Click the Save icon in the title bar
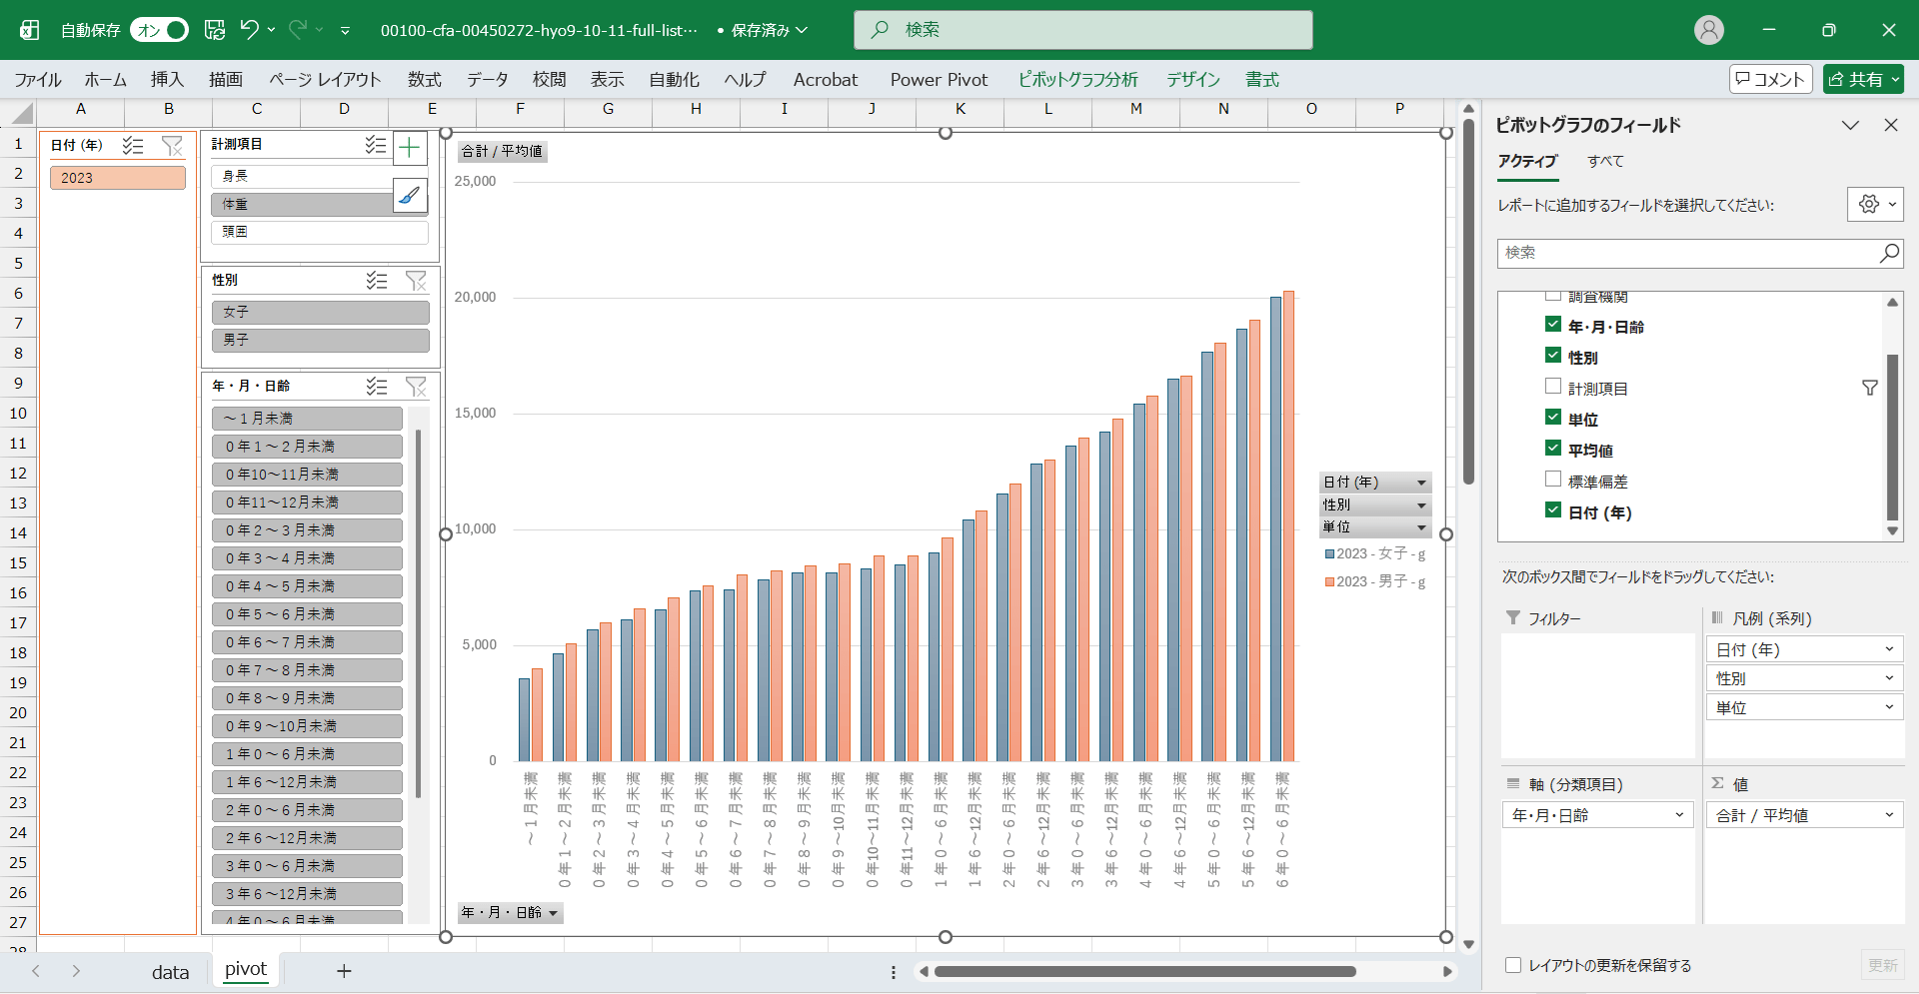 pyautogui.click(x=215, y=30)
